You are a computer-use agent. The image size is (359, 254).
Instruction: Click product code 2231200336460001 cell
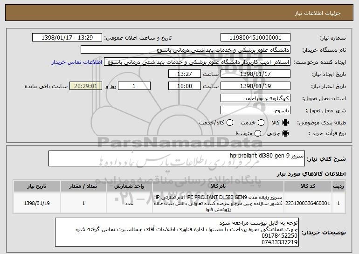coord(308,203)
